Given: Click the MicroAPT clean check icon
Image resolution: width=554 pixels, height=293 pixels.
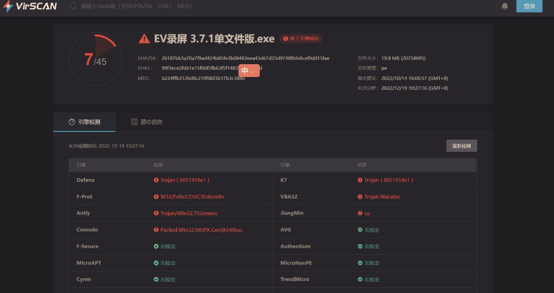Looking at the screenshot, I should (x=156, y=263).
